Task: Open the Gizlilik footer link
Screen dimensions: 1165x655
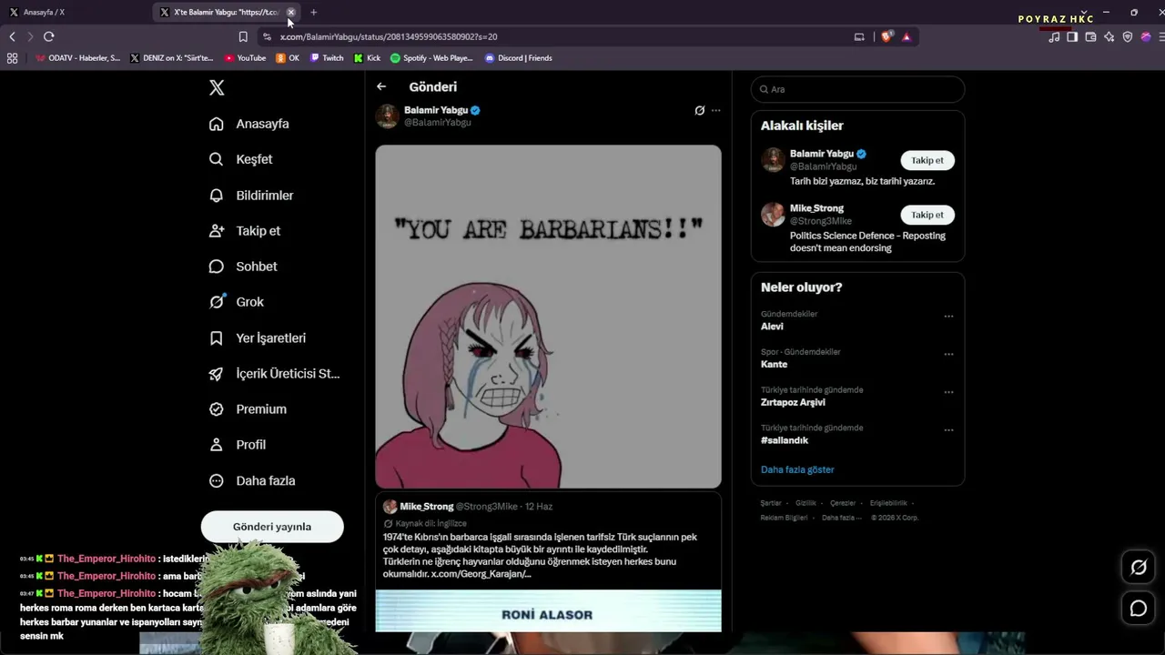Action: pyautogui.click(x=805, y=503)
